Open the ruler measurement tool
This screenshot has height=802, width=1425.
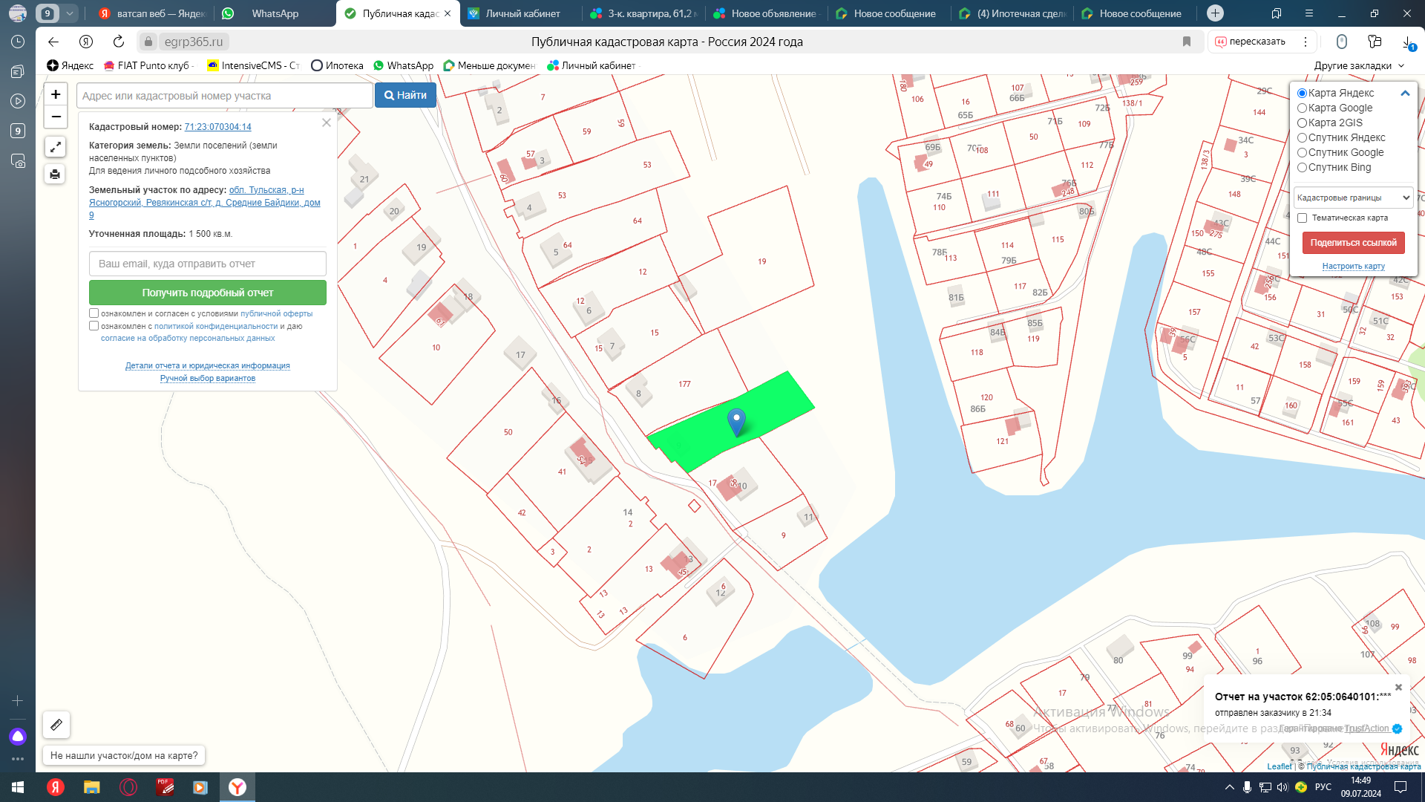(x=56, y=725)
